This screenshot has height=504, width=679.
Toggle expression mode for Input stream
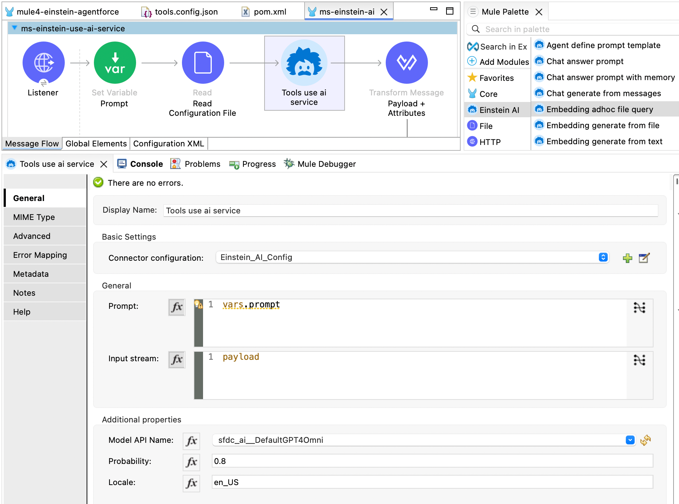pyautogui.click(x=177, y=359)
